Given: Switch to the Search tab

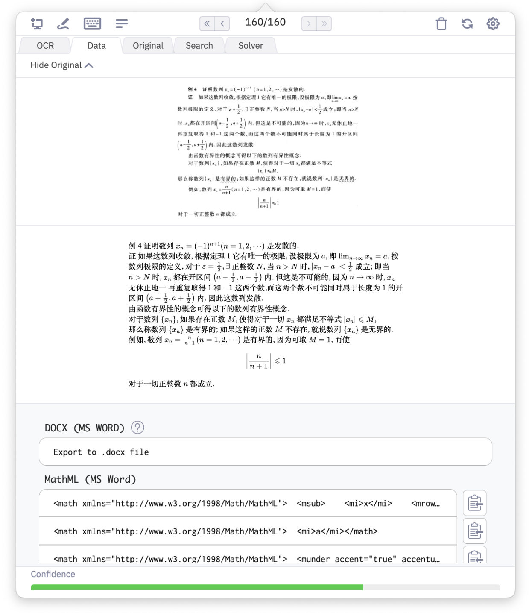Looking at the screenshot, I should tap(199, 45).
